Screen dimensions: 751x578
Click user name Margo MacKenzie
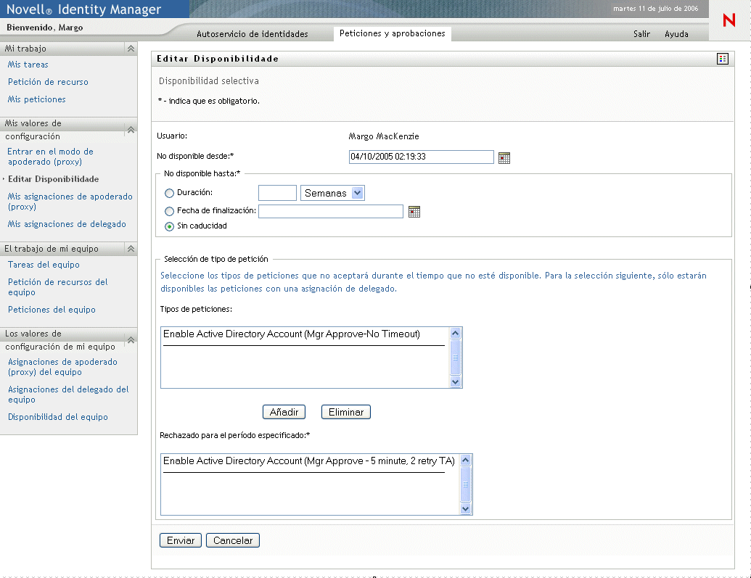[x=384, y=136]
